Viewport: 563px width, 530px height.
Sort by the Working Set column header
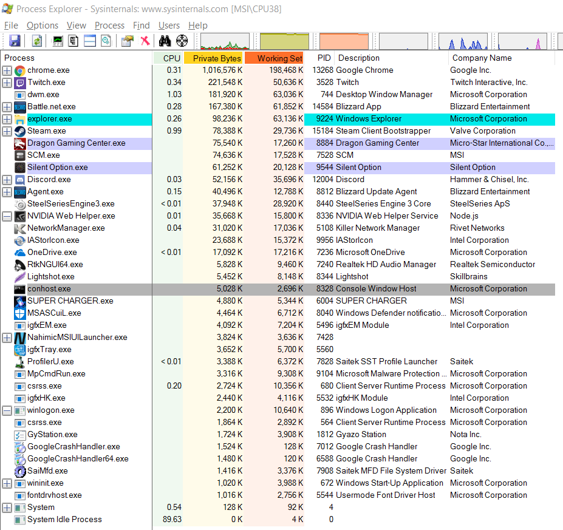pos(275,58)
